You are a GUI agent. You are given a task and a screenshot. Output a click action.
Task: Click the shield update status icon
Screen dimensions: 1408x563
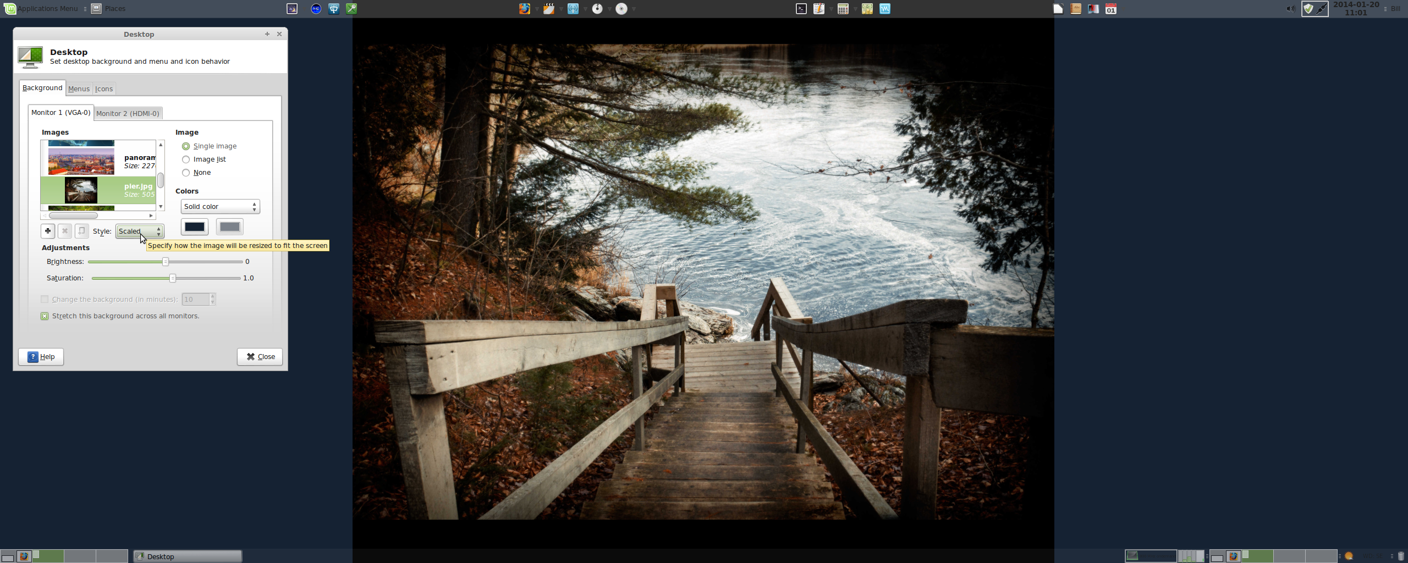tap(1308, 9)
